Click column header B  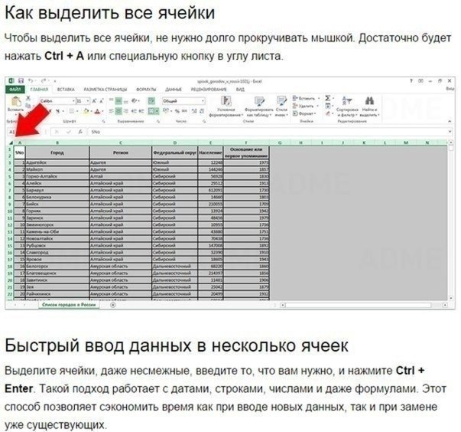[x=57, y=142]
